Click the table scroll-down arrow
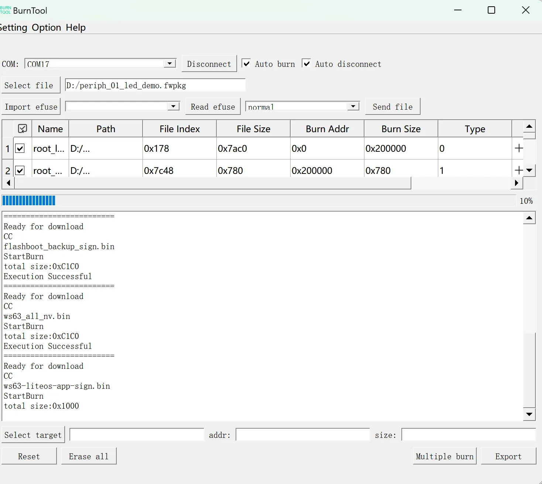Viewport: 542px width, 484px height. [x=529, y=170]
